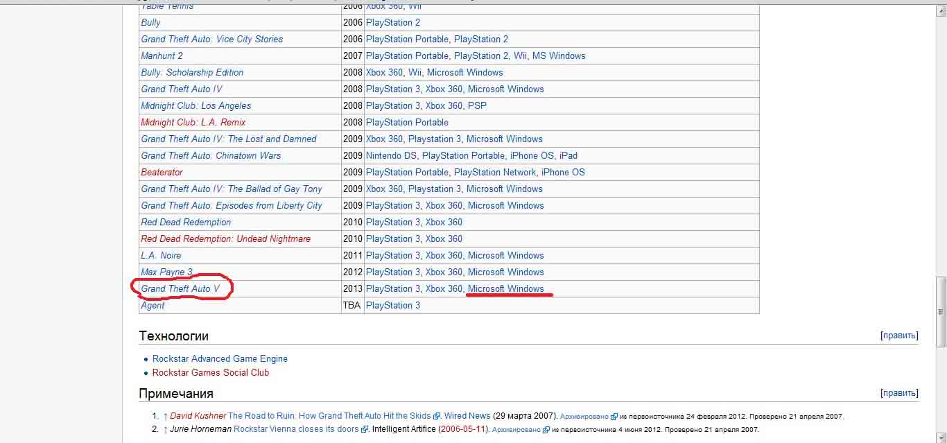Open Rockstar Advanced Game Engine link
Image resolution: width=947 pixels, height=443 pixels.
(x=220, y=358)
